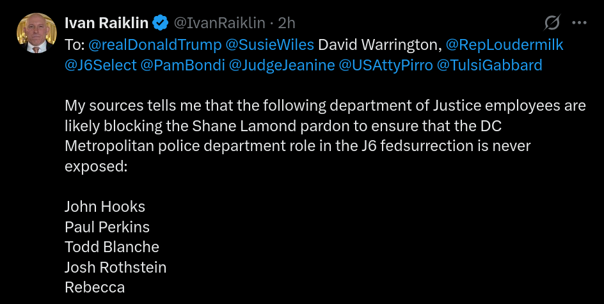Click the Grok icon on the post

pos(551,23)
